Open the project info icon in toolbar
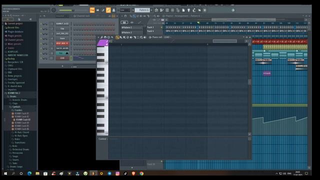Image resolution: width=320 pixels, height=180 pixels. pos(183,10)
